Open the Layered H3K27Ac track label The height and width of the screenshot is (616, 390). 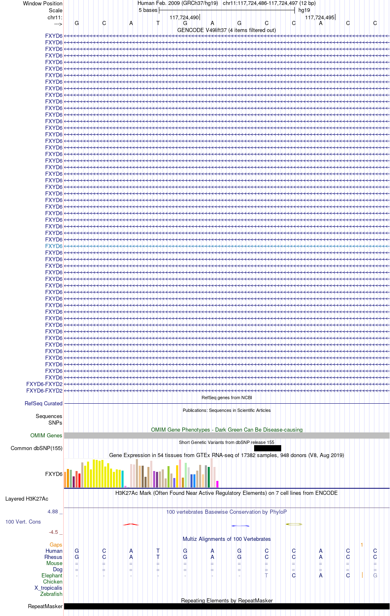pos(27,499)
